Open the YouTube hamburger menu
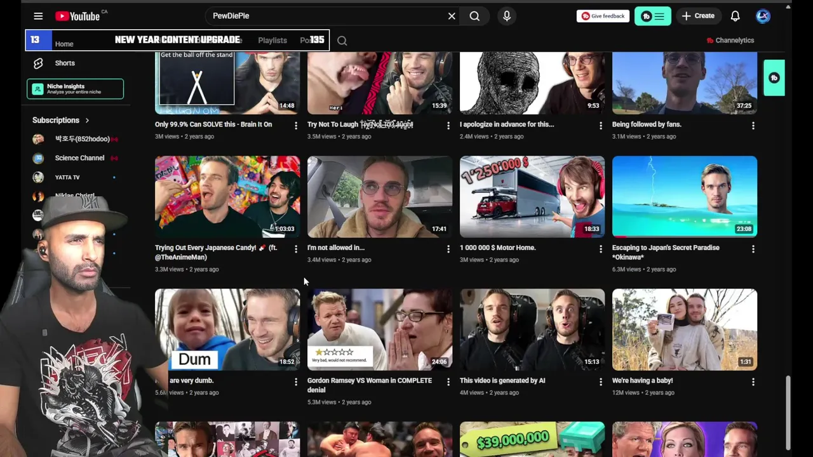This screenshot has height=457, width=813. tap(38, 16)
